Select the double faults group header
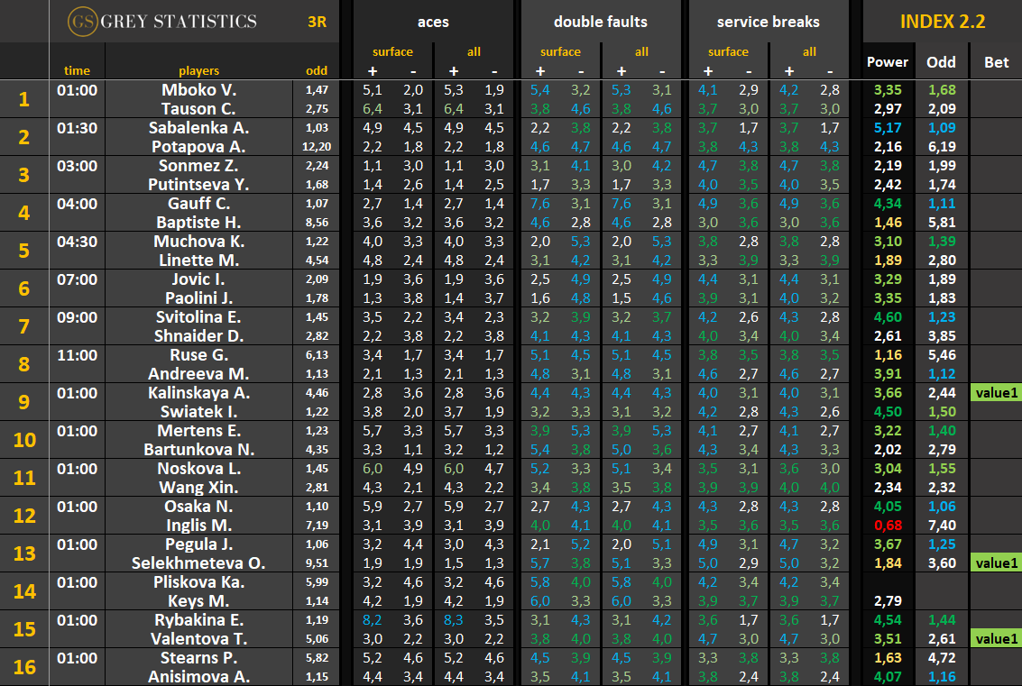The image size is (1022, 686). [600, 22]
